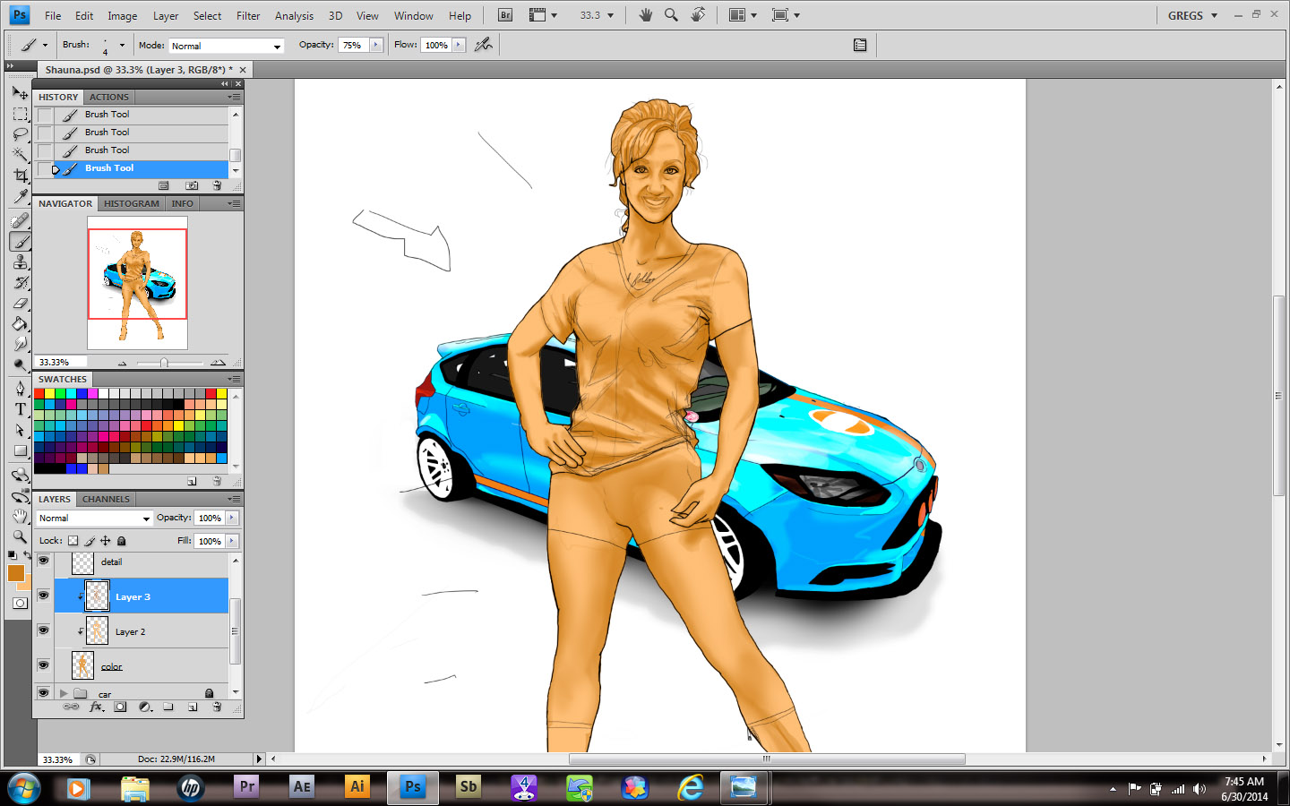Toggle visibility of the color layer
This screenshot has width=1290, height=806.
pos(43,665)
